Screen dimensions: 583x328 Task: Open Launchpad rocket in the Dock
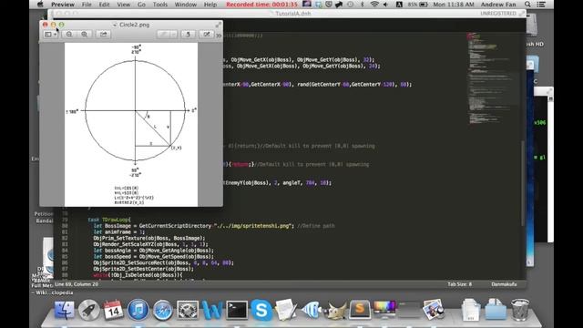[88, 310]
